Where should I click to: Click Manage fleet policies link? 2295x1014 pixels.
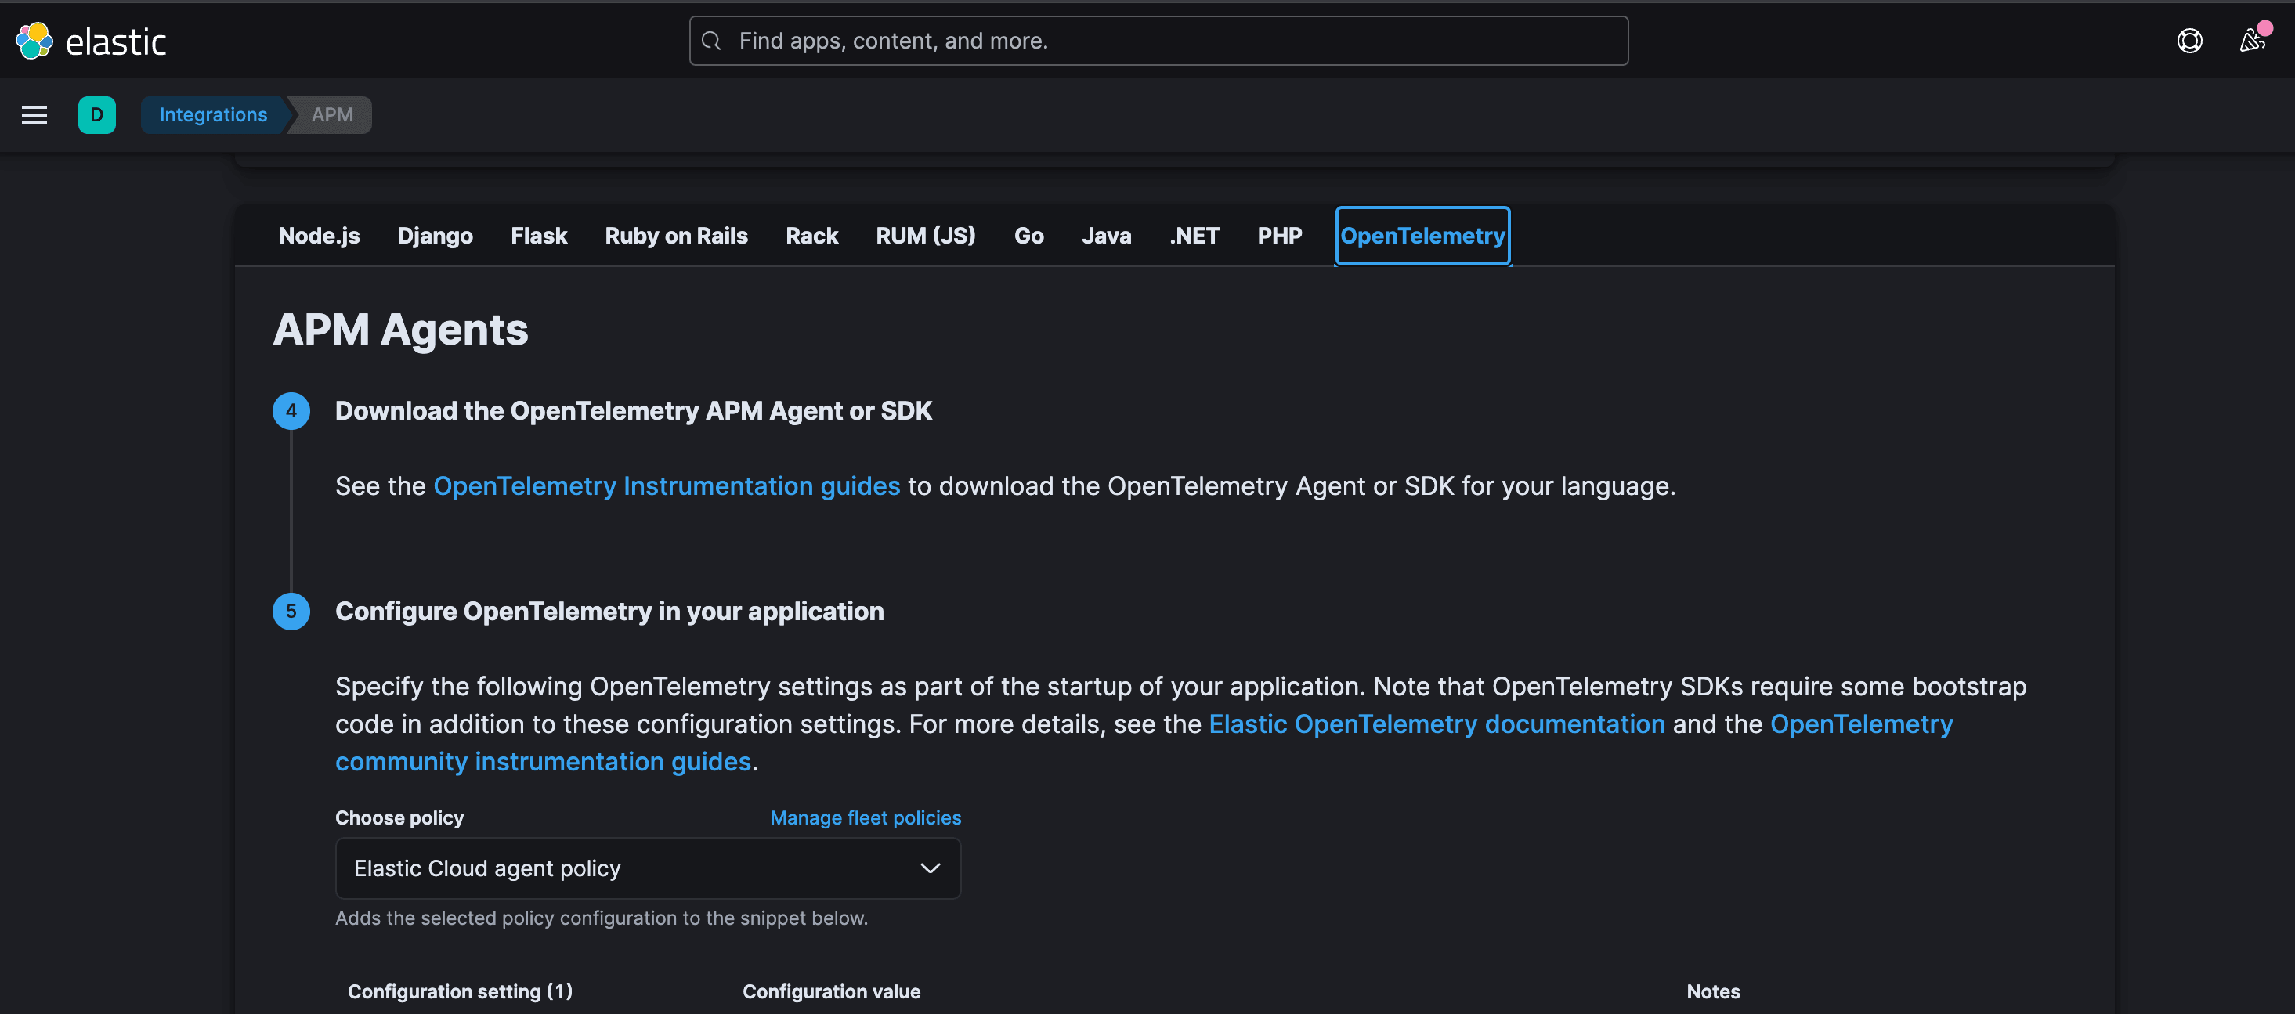[x=865, y=817]
